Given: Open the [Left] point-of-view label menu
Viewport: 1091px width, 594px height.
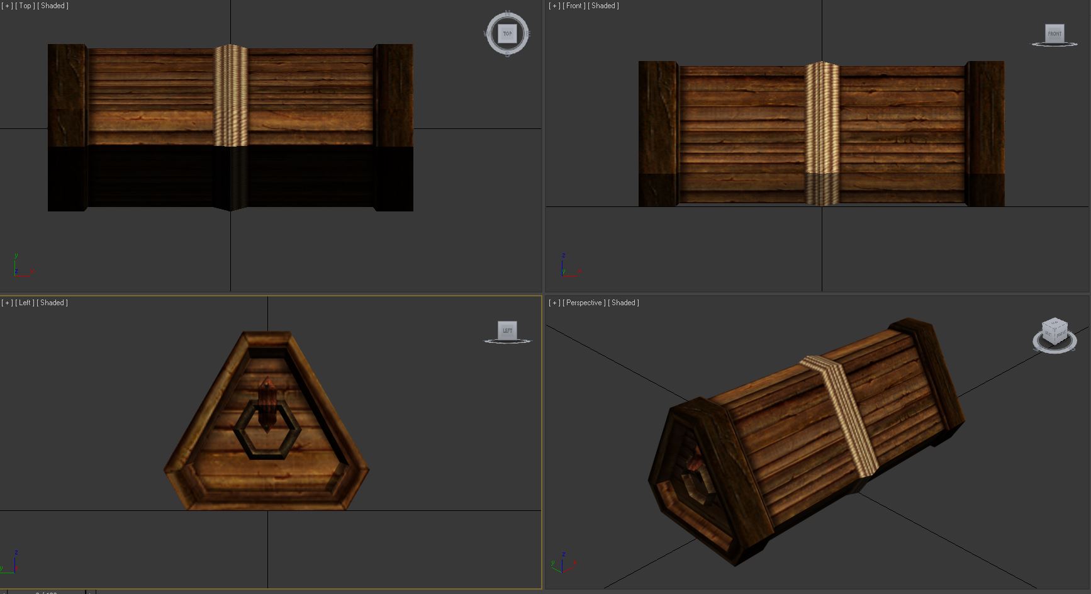Looking at the screenshot, I should pyautogui.click(x=25, y=303).
